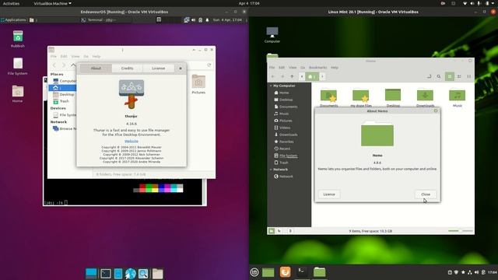
Task: Go back with Nemo's back arrow
Action: [272, 76]
